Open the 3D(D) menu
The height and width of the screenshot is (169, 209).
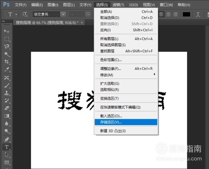[133, 5]
